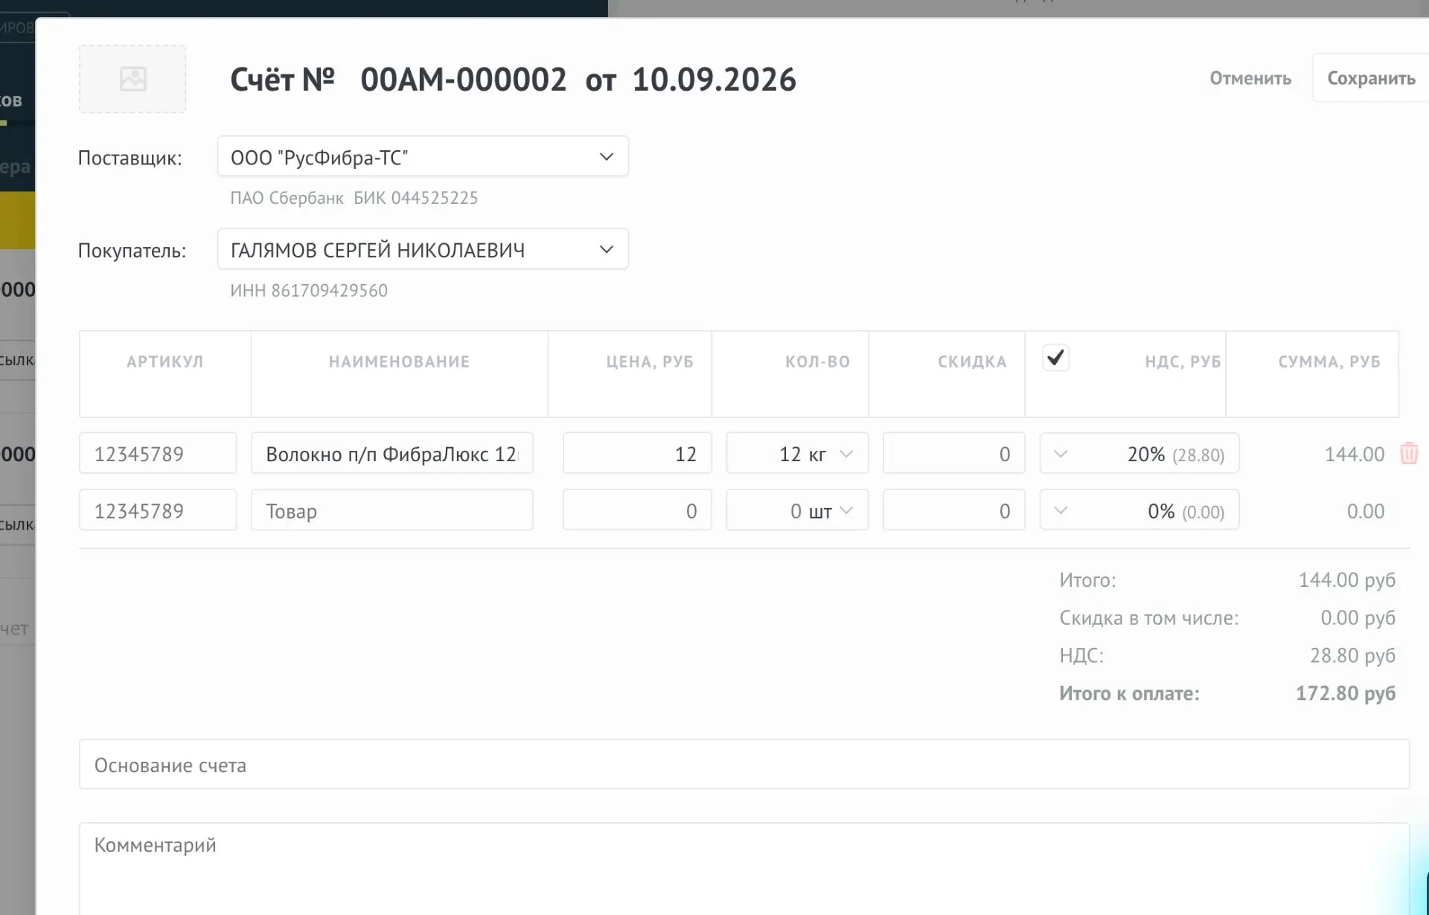This screenshot has width=1429, height=915.
Task: Click the ИНН 861709429560 text
Action: pos(309,290)
